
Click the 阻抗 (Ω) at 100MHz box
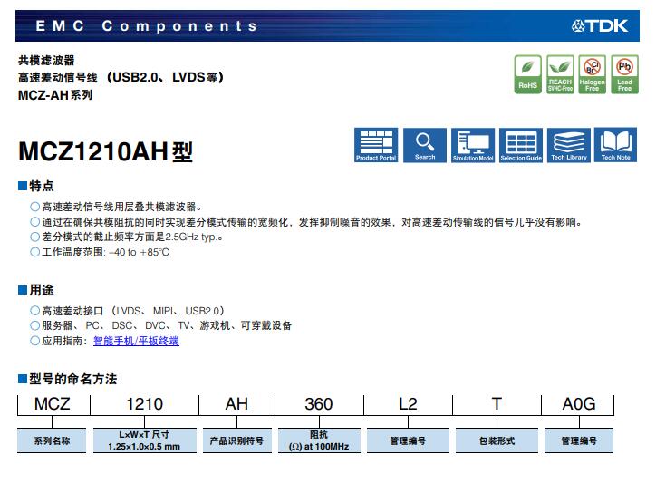point(319,440)
